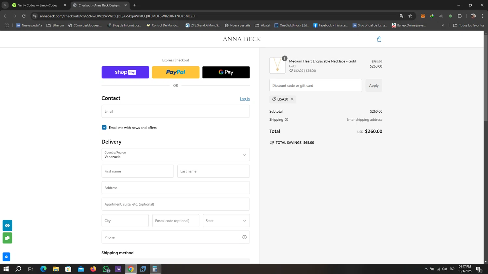The image size is (488, 274).
Task: Close the Checkout Anna Beck tab
Action: [126, 5]
